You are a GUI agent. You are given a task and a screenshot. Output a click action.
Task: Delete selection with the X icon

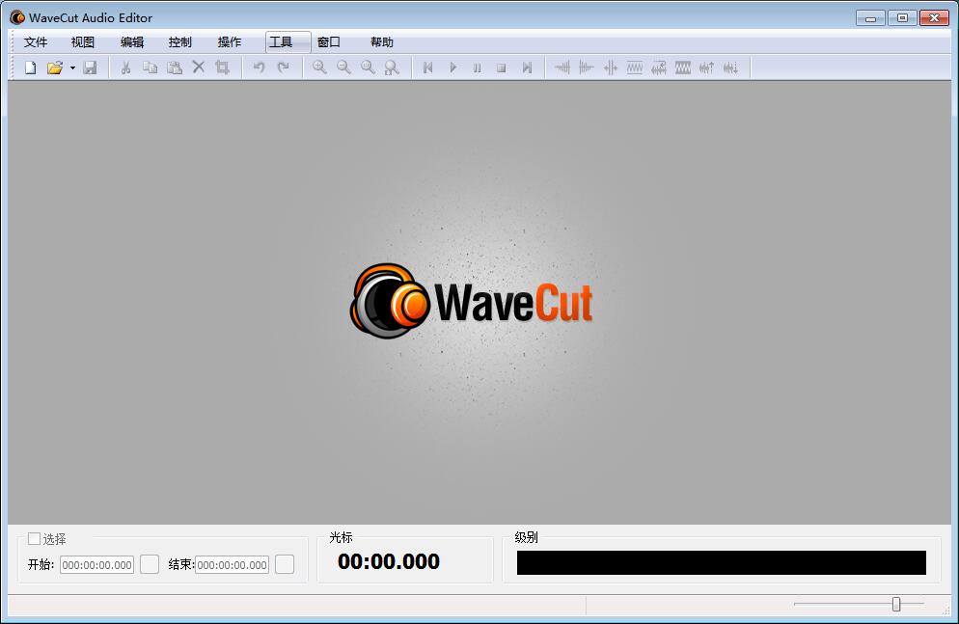(199, 68)
